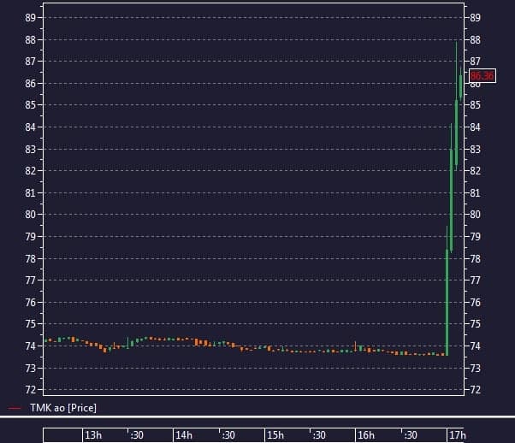Viewport: 515px width, 443px height.
Task: Click the 80 label on the right price axis
Action: [475, 215]
